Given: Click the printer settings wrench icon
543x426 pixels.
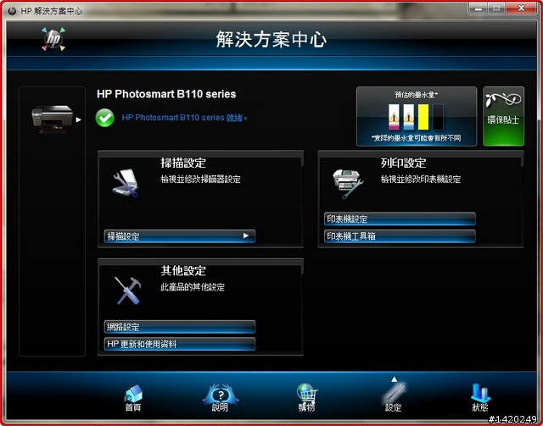Looking at the screenshot, I should (x=348, y=184).
